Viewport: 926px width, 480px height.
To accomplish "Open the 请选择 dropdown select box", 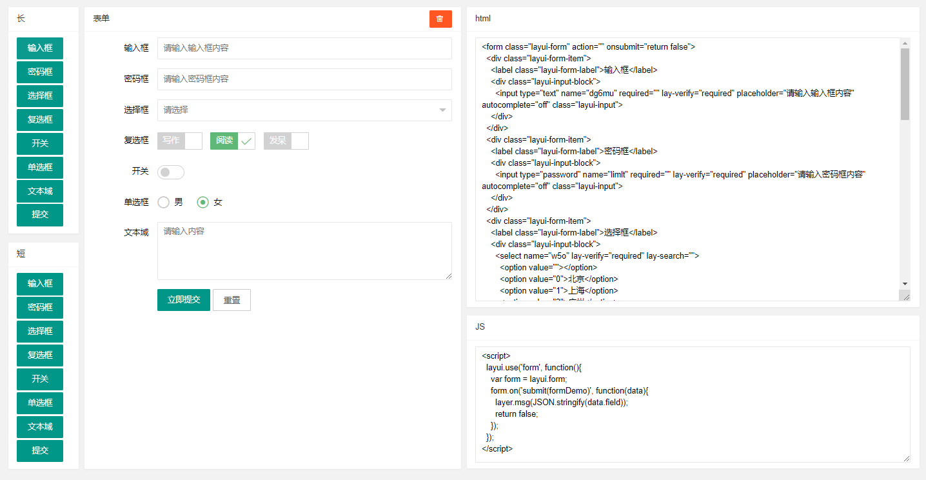I will (x=304, y=110).
